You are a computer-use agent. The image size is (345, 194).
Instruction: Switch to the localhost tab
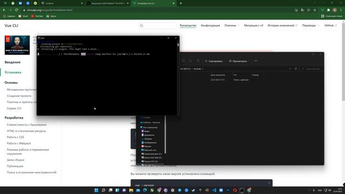(x=61, y=3)
